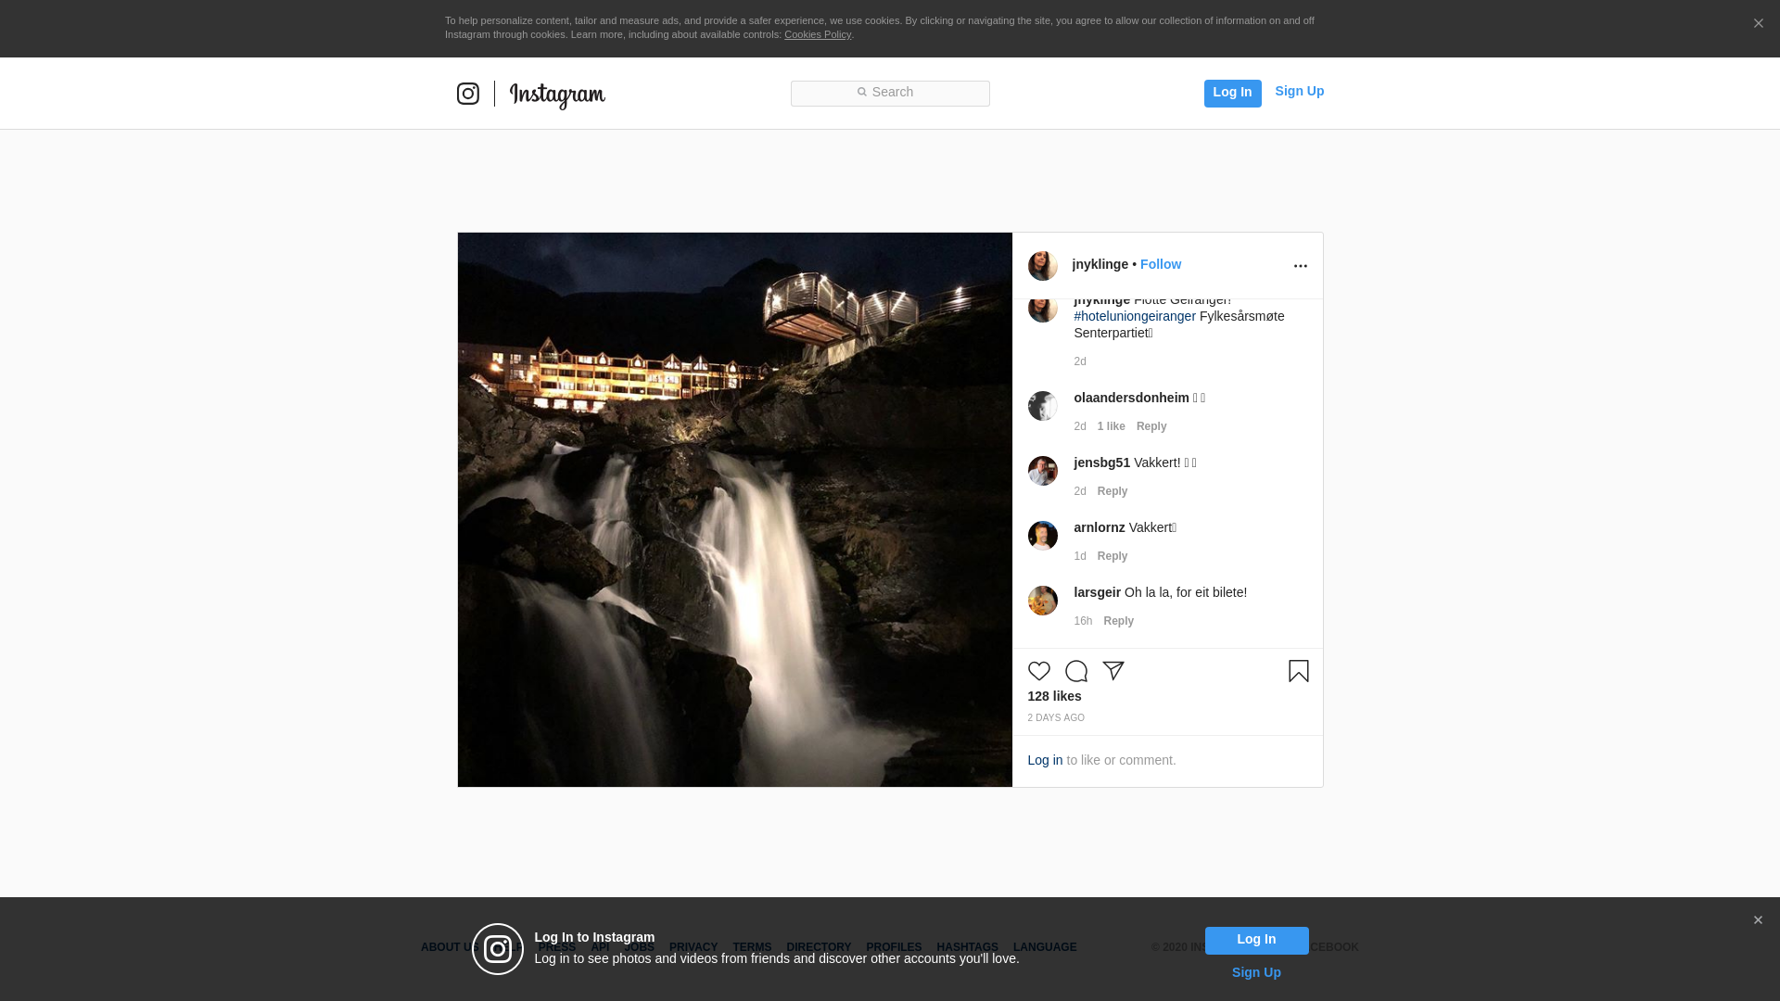Image resolution: width=1780 pixels, height=1001 pixels.
Task: Open jensbg51 profile avatar
Action: coord(1042,471)
